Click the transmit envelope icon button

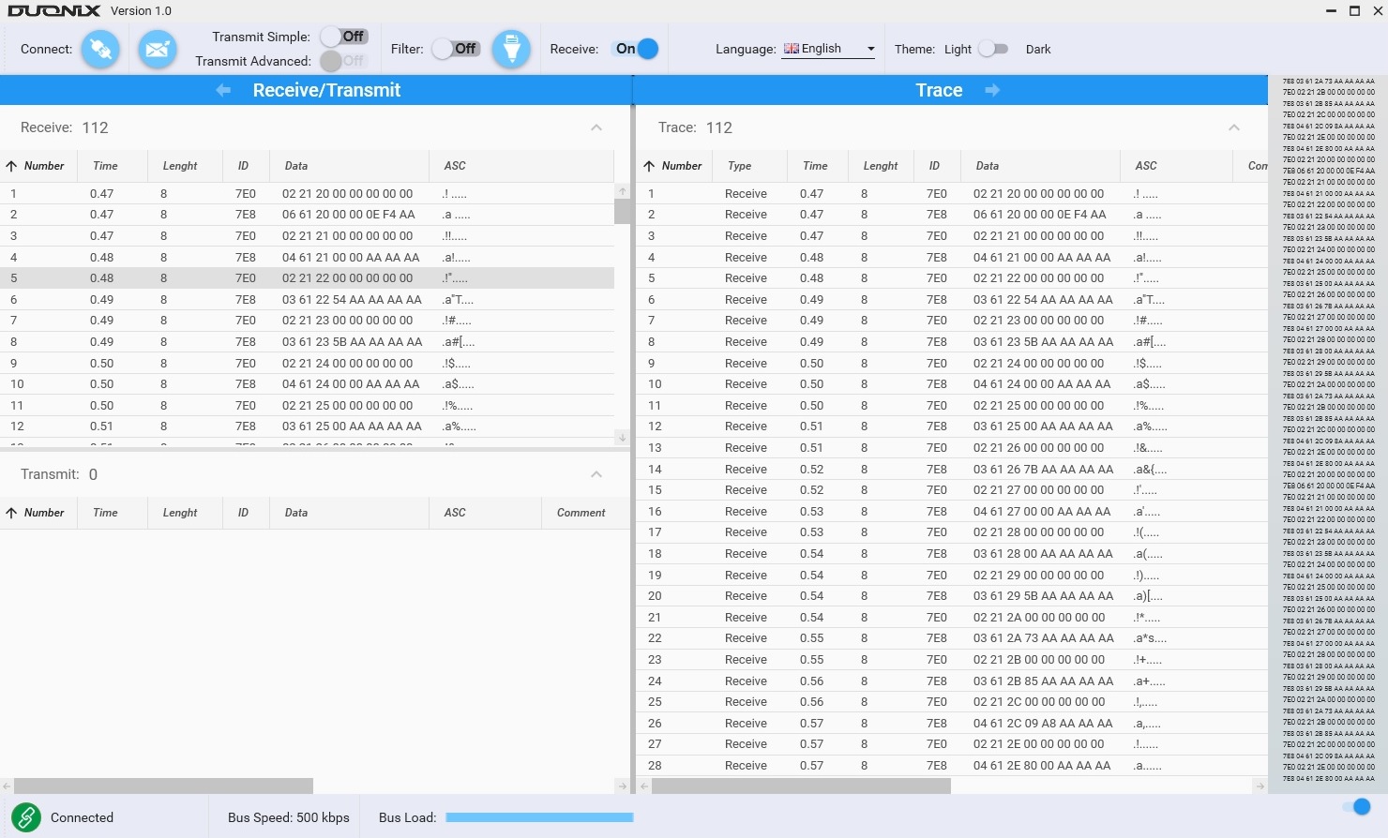pyautogui.click(x=158, y=50)
